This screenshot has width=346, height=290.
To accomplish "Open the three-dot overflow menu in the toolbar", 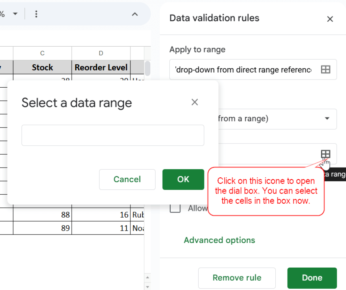I will pyautogui.click(x=36, y=14).
